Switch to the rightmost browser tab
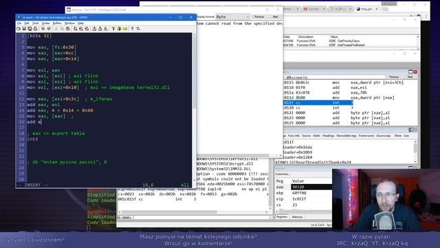The width and height of the screenshot is (440, 248). pyautogui.click(x=368, y=9)
